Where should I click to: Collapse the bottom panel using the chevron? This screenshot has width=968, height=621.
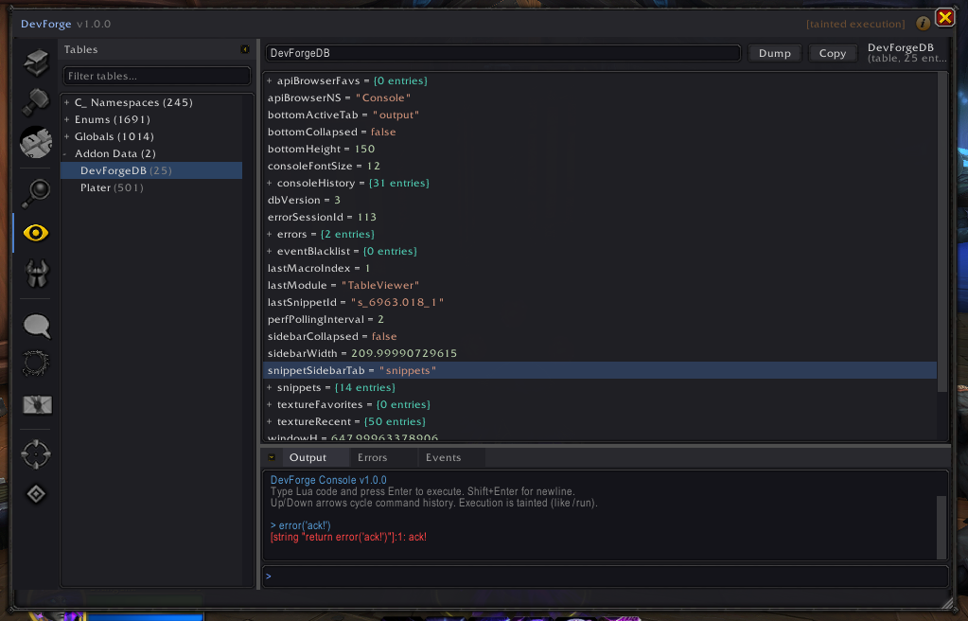coord(271,457)
